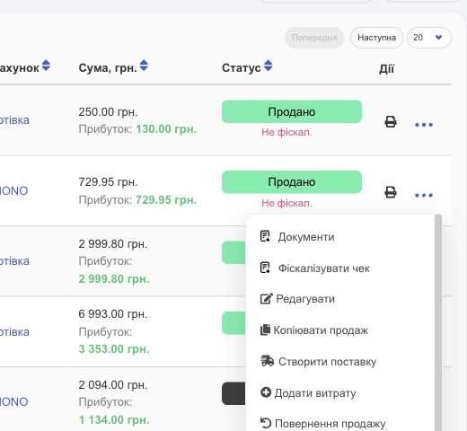Print the 250.00 грн. sale receipt
467x431 pixels.
[391, 122]
